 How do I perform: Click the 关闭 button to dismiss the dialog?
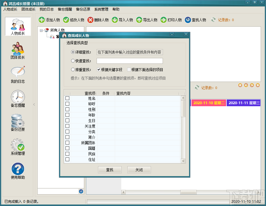[x=139, y=169]
